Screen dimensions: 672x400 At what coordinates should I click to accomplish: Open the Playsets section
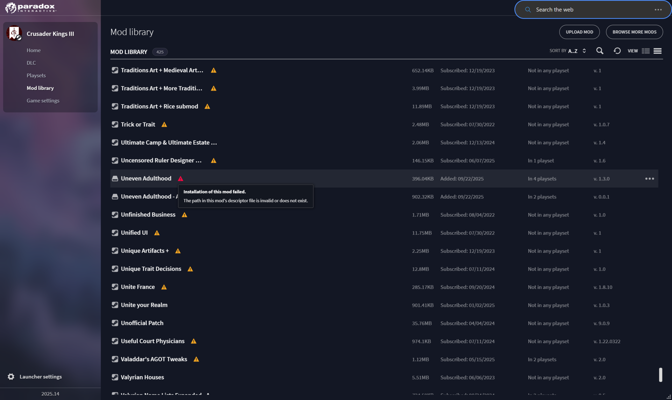coord(36,75)
